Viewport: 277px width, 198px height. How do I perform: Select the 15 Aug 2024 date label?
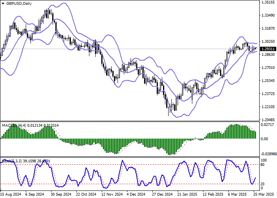coord(11,194)
